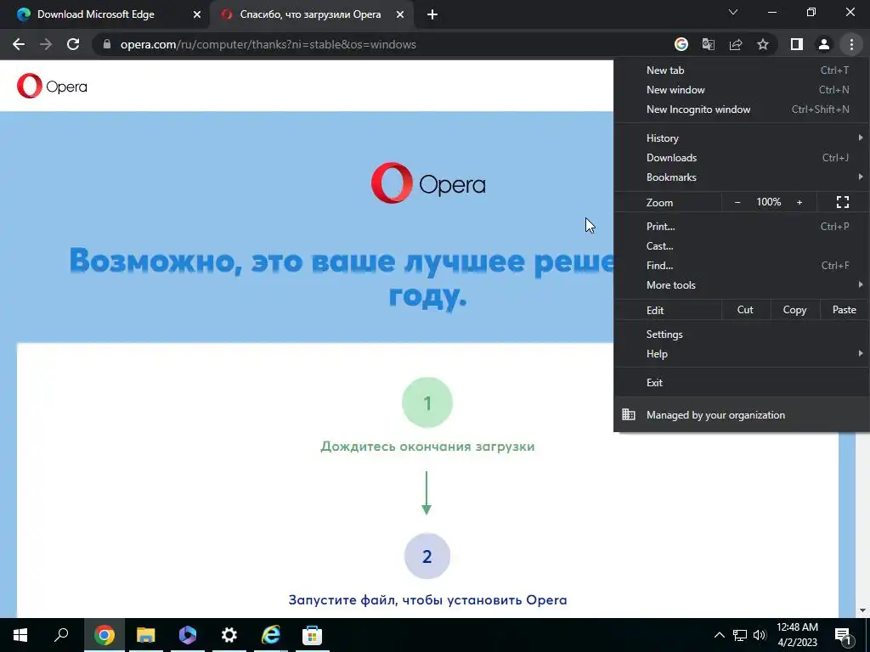Reload the current page
This screenshot has width=870, height=652.
73,44
